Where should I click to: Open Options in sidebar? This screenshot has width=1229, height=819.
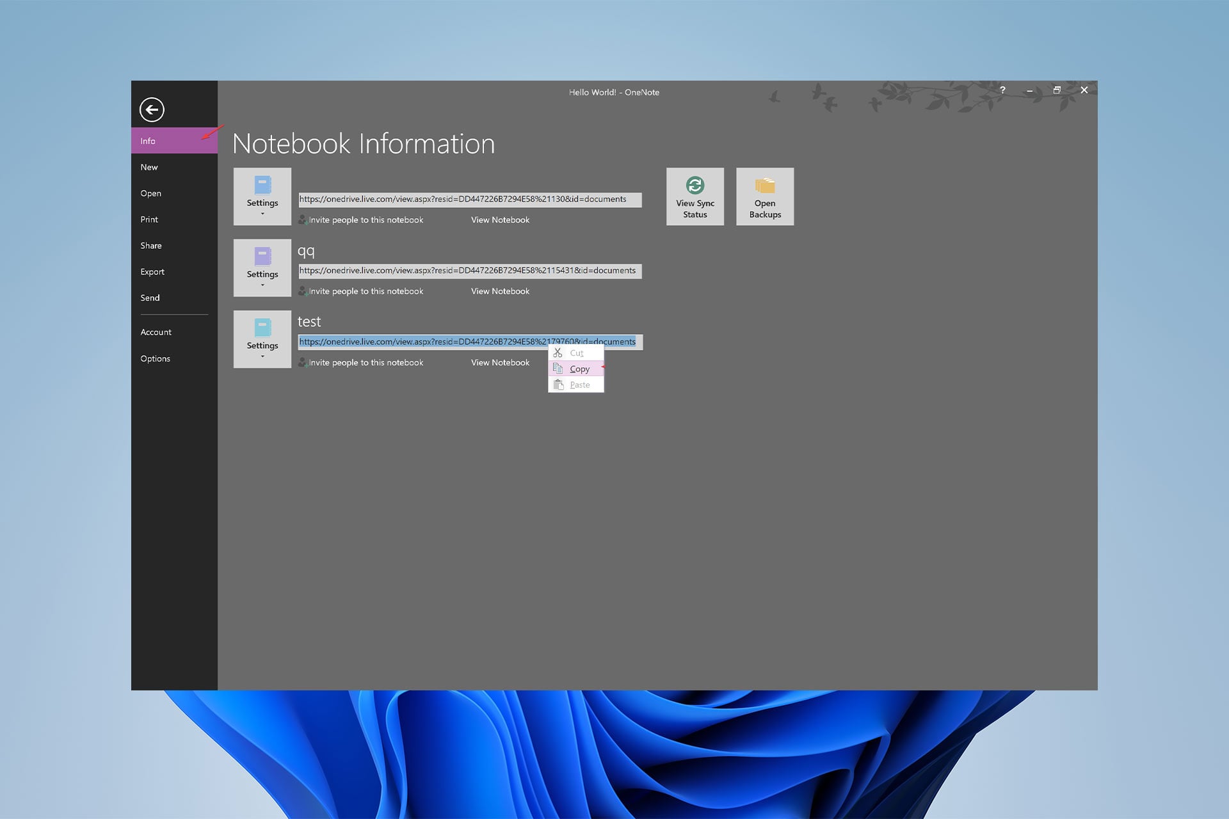point(155,358)
